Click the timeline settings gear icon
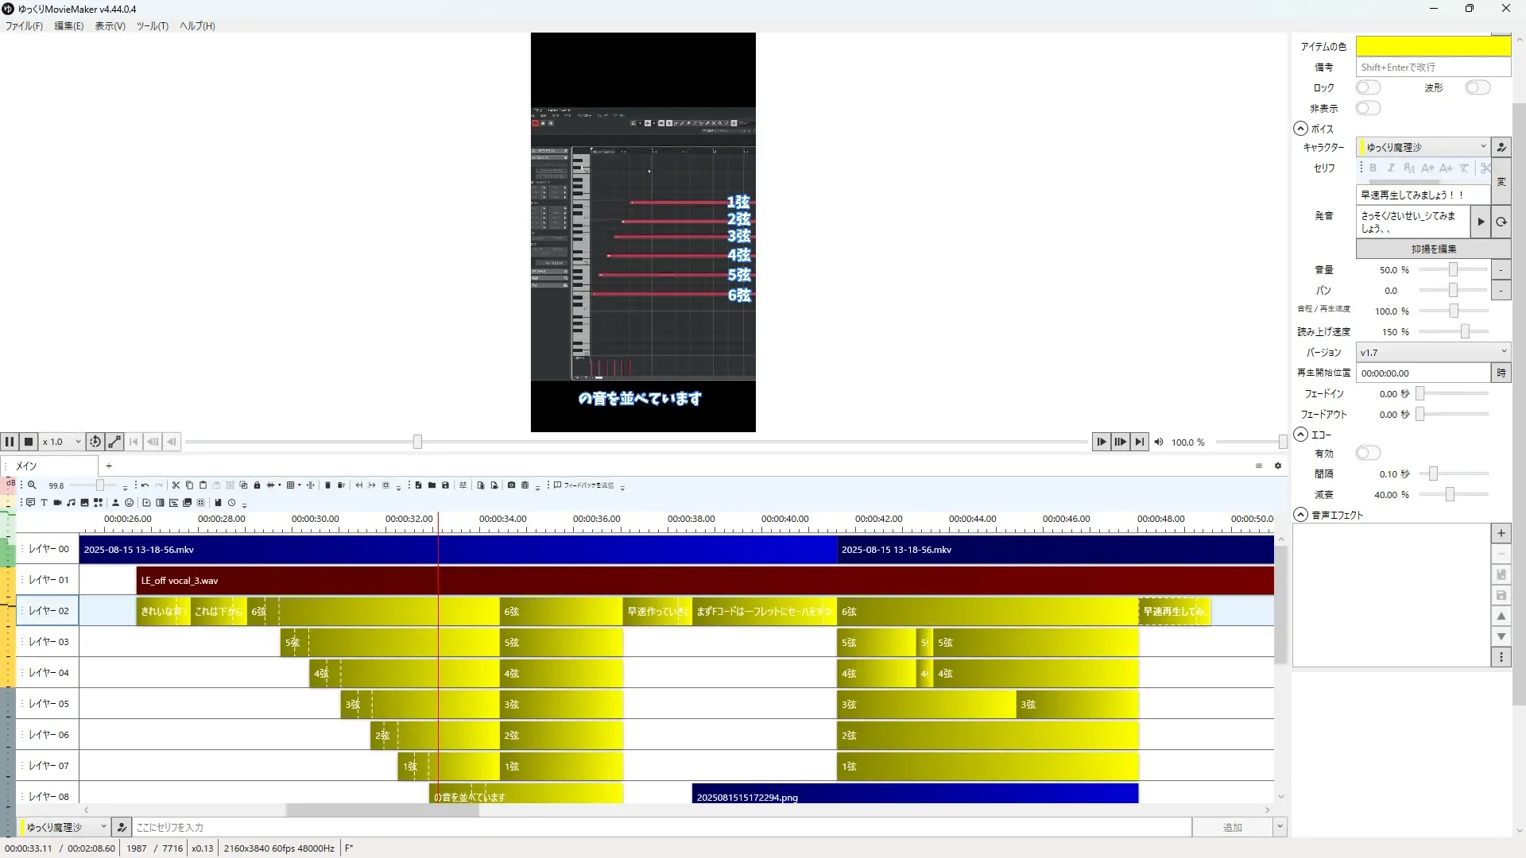The image size is (1526, 858). (x=1278, y=466)
